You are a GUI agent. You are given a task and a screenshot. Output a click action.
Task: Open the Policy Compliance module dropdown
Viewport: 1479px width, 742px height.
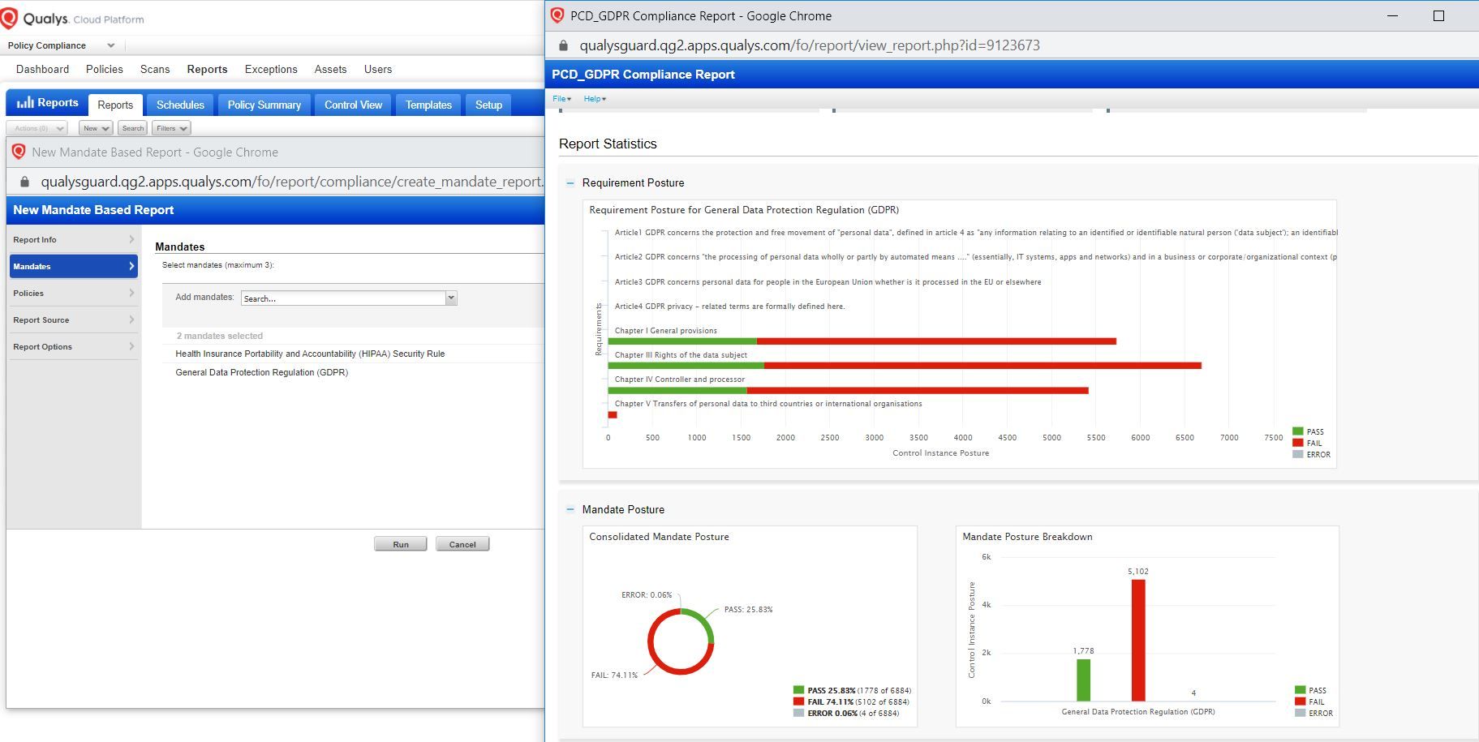tap(62, 45)
